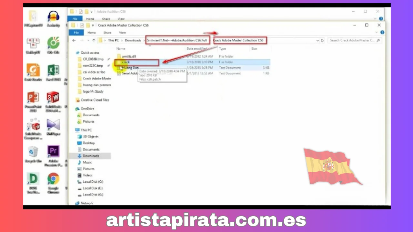Viewport: 413px width, 232px height.
Task: Click This PC in the address path
Action: coord(113,41)
